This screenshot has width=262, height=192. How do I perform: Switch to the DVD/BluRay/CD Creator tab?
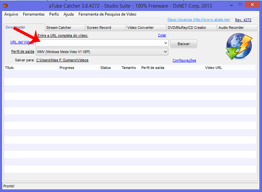(x=191, y=28)
